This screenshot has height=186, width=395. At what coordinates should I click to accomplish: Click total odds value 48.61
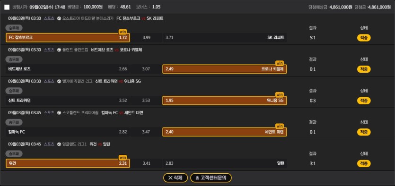tap(125, 7)
